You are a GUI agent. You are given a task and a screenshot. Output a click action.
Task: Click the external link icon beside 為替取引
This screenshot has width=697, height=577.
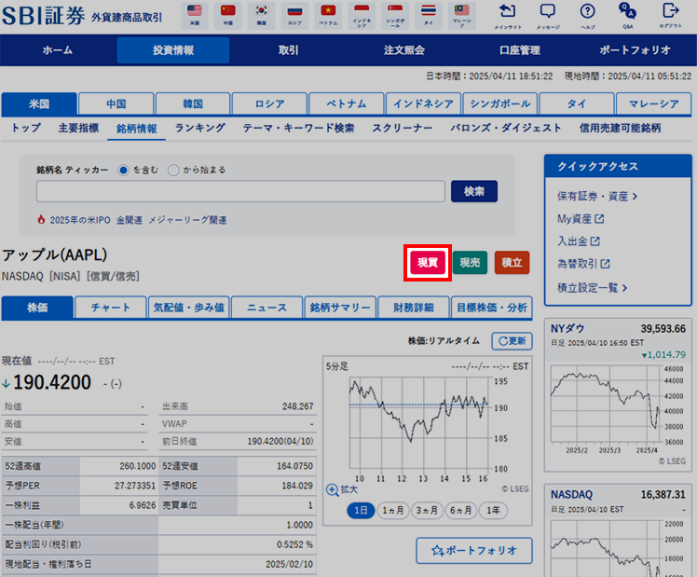605,264
